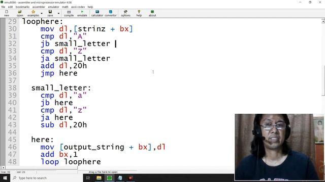Click 'jmp here' on line 36

point(59,73)
